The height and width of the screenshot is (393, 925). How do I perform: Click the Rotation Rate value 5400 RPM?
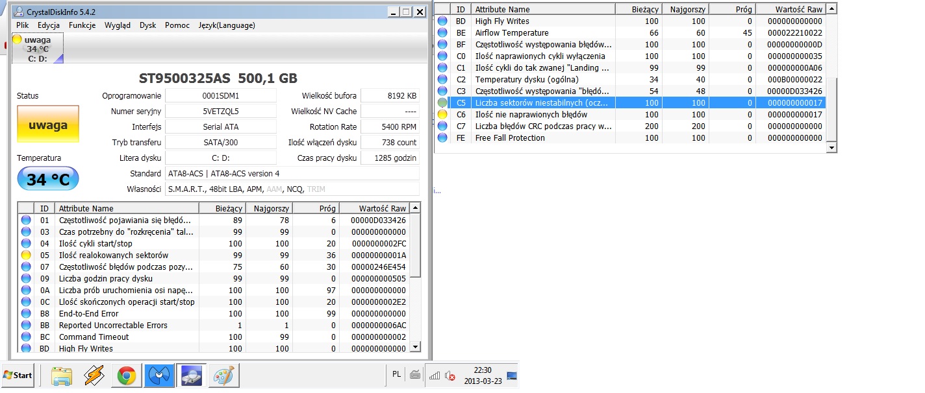coord(390,126)
